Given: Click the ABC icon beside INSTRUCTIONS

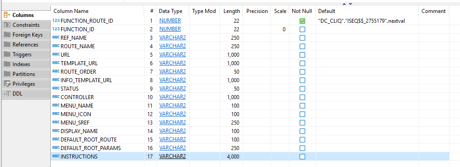Looking at the screenshot, I should pos(56,156).
